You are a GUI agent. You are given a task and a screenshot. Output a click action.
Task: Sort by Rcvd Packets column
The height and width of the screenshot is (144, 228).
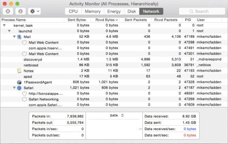coord(167,20)
